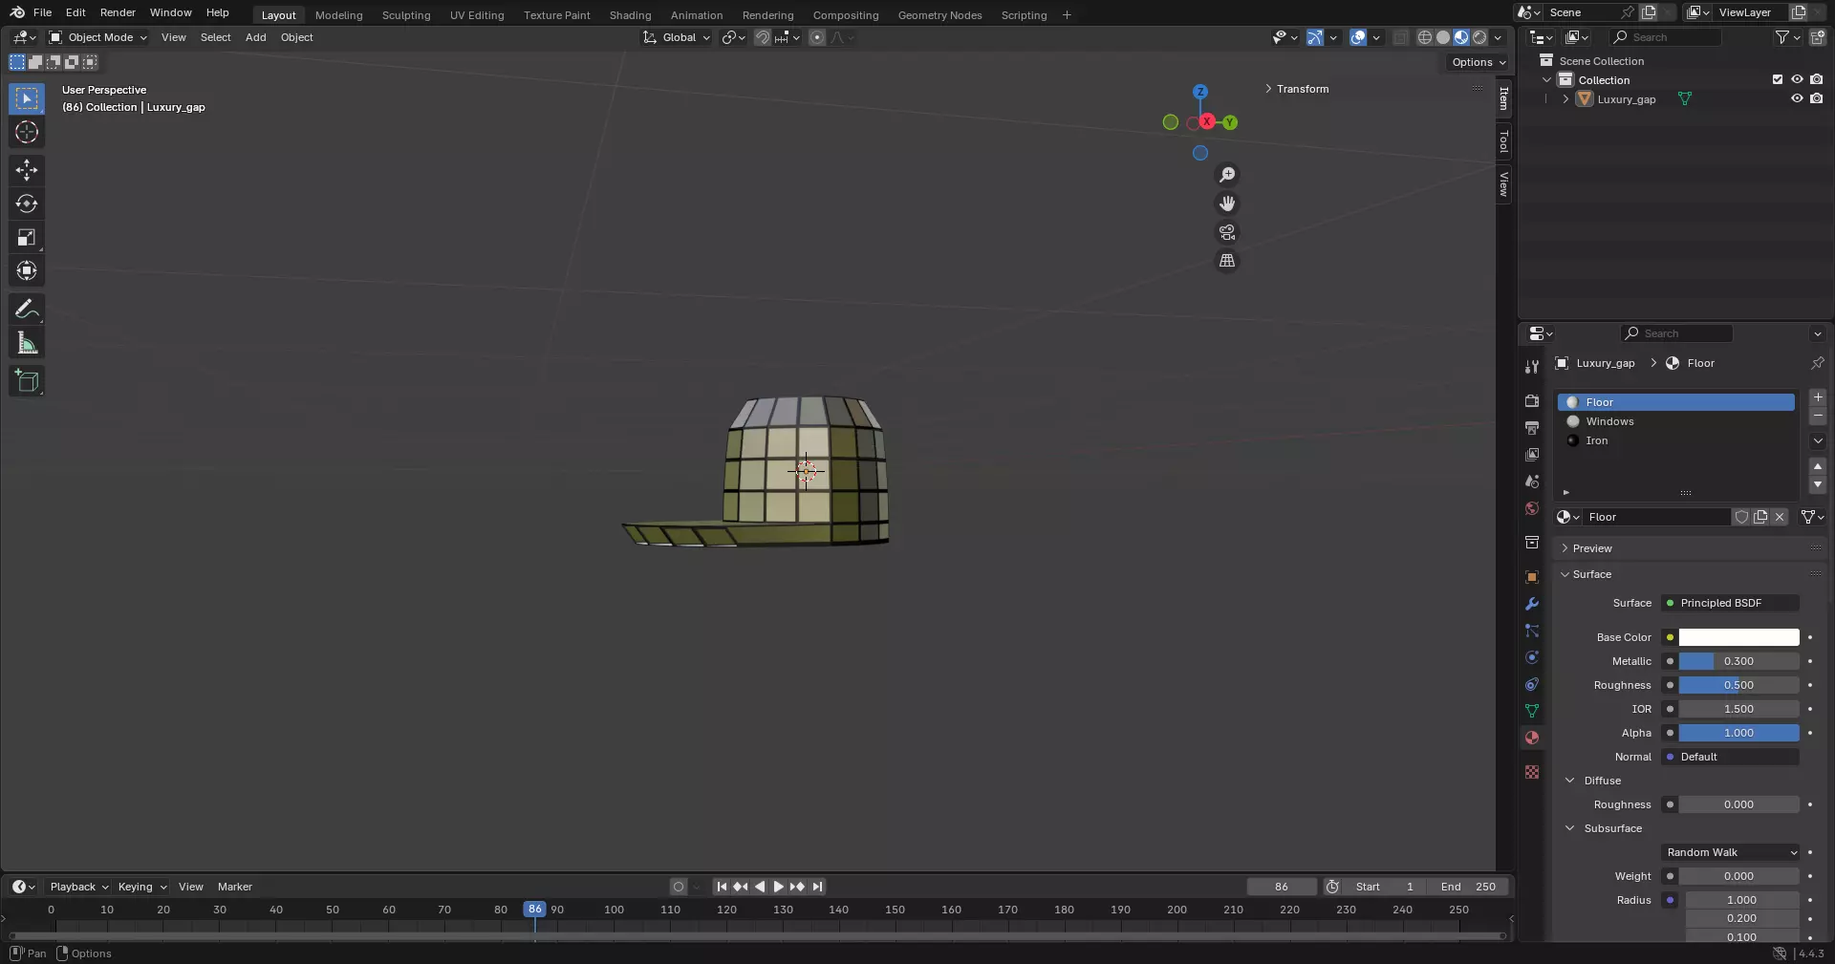Image resolution: width=1835 pixels, height=964 pixels.
Task: Toggle snapping magnet in header
Action: click(x=763, y=37)
